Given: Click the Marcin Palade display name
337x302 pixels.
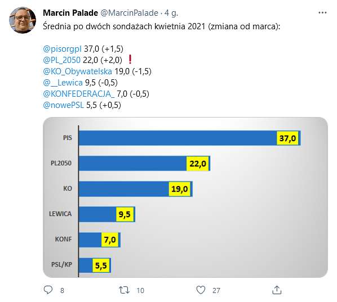Looking at the screenshot, I should click(x=70, y=13).
